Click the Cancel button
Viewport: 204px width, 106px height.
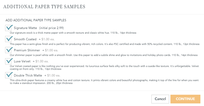pos(160,99)
